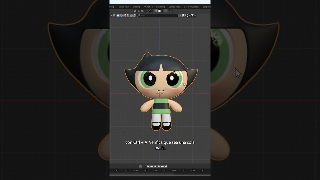This screenshot has height=180, width=320.
Task: Switch to the Animation workspace tab
Action: pyautogui.click(x=148, y=7)
